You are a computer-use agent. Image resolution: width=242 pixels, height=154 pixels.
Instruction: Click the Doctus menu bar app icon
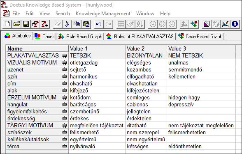click(x=6, y=14)
